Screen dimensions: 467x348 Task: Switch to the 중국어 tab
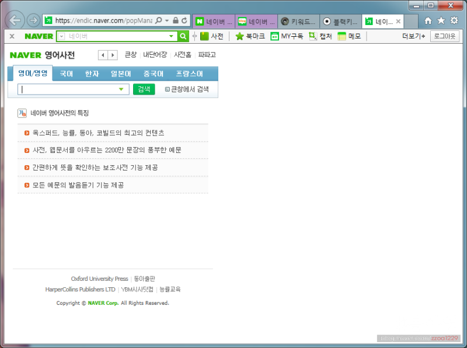coord(153,74)
